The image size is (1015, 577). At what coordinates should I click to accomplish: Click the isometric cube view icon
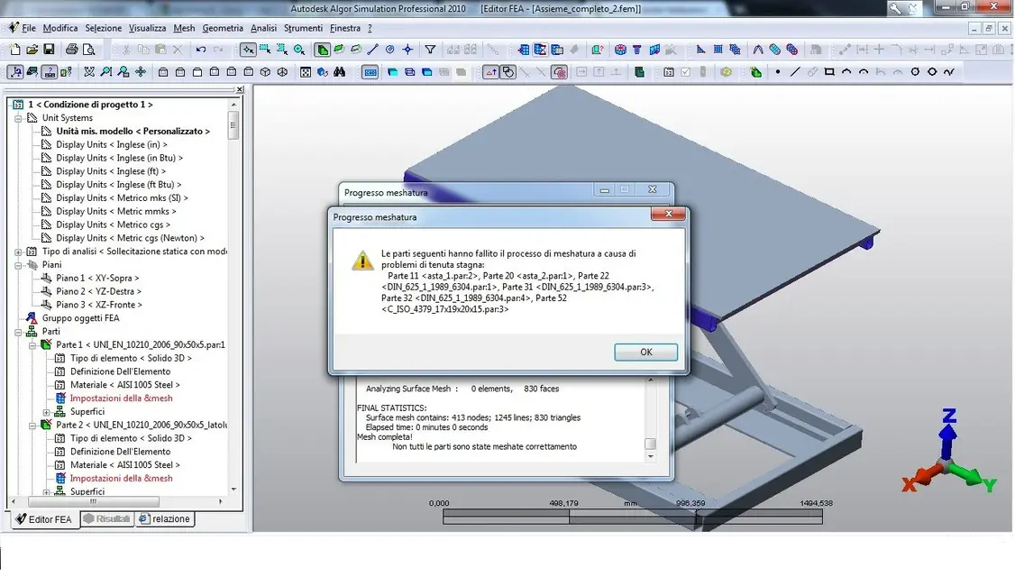click(265, 72)
